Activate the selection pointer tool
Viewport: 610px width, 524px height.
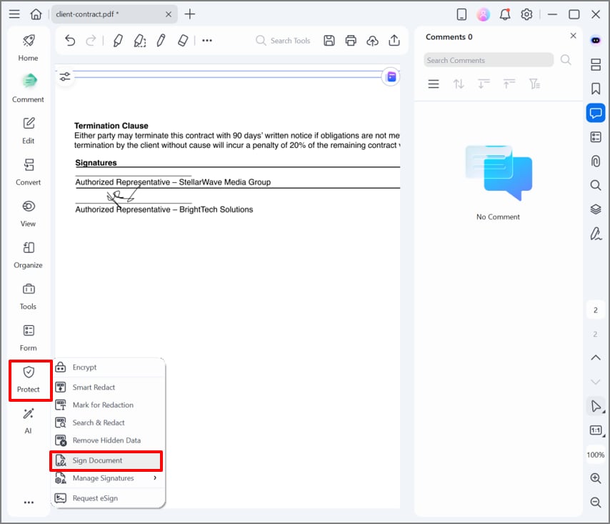tap(596, 406)
